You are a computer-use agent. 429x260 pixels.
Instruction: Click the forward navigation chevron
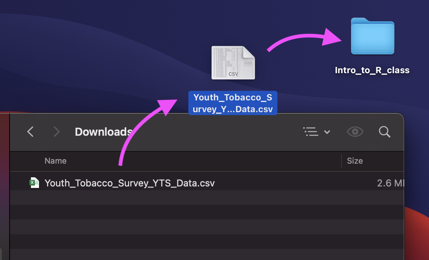(56, 132)
